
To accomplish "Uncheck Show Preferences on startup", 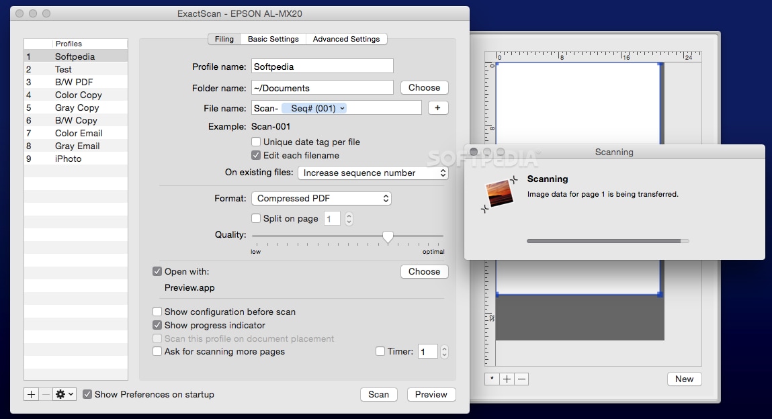I will (x=87, y=394).
